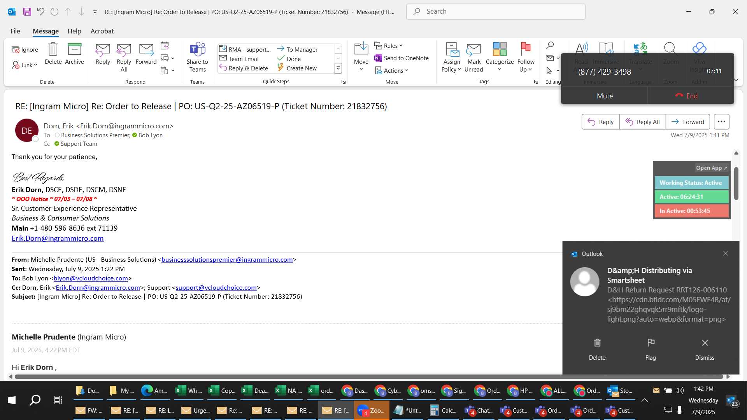Open the Junk dropdown menu
Viewport: 747px width, 420px height.
[25, 65]
